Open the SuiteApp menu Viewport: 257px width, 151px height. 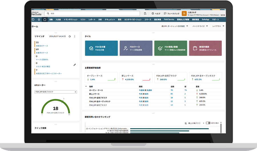tap(205, 19)
